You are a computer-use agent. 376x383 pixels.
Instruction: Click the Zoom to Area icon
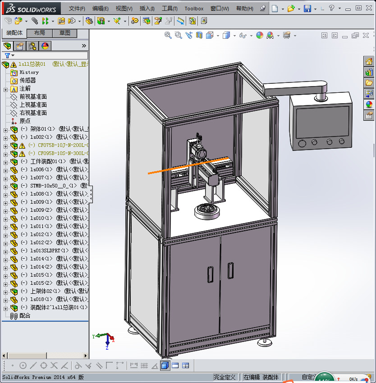coord(179,36)
